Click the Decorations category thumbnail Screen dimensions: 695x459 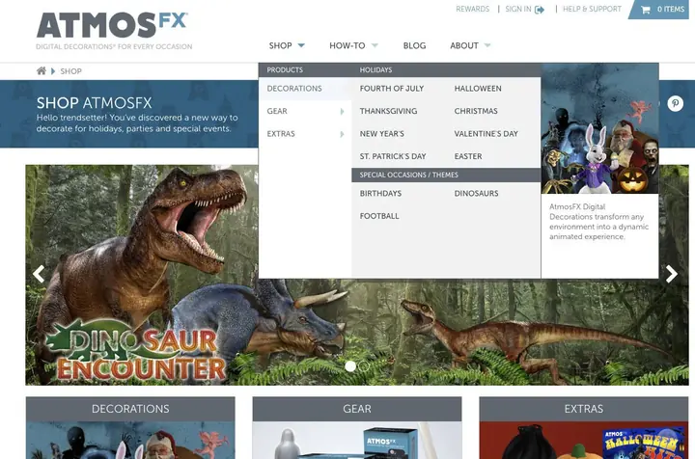pyautogui.click(x=130, y=427)
